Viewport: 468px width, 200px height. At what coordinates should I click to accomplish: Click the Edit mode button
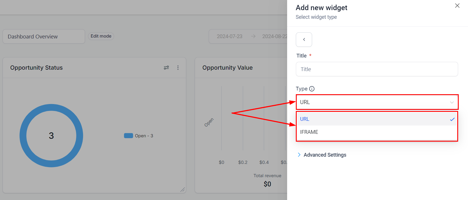101,36
